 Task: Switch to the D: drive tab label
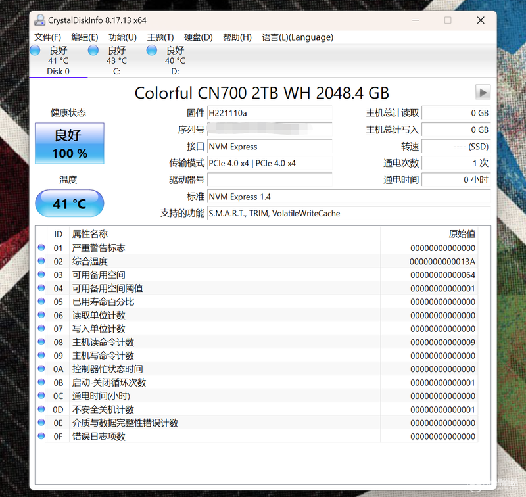(175, 72)
